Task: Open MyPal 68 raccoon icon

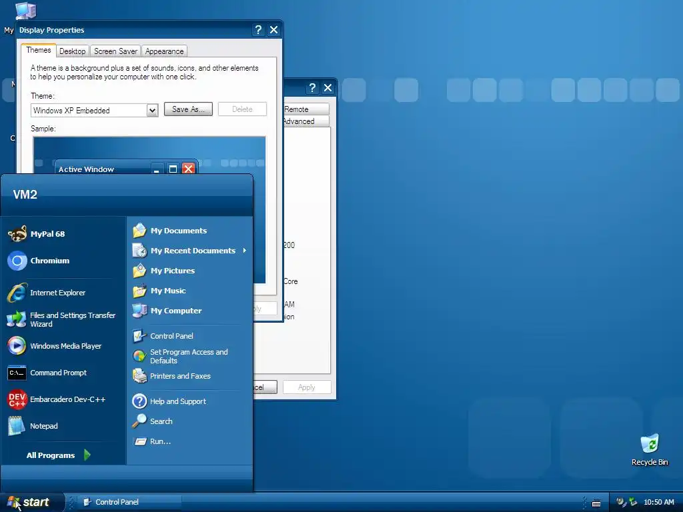Action: coord(17,234)
